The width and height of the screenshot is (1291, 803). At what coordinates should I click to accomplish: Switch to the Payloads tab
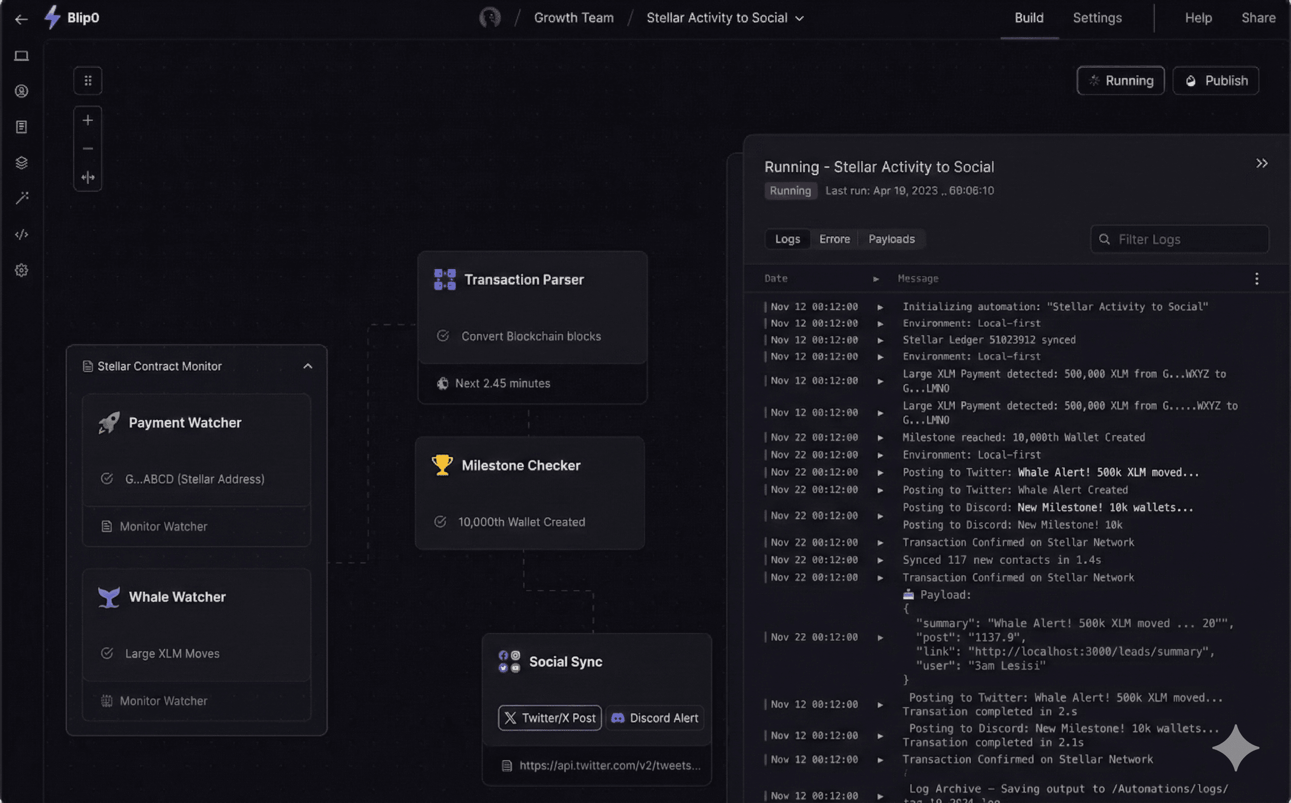[x=891, y=239]
